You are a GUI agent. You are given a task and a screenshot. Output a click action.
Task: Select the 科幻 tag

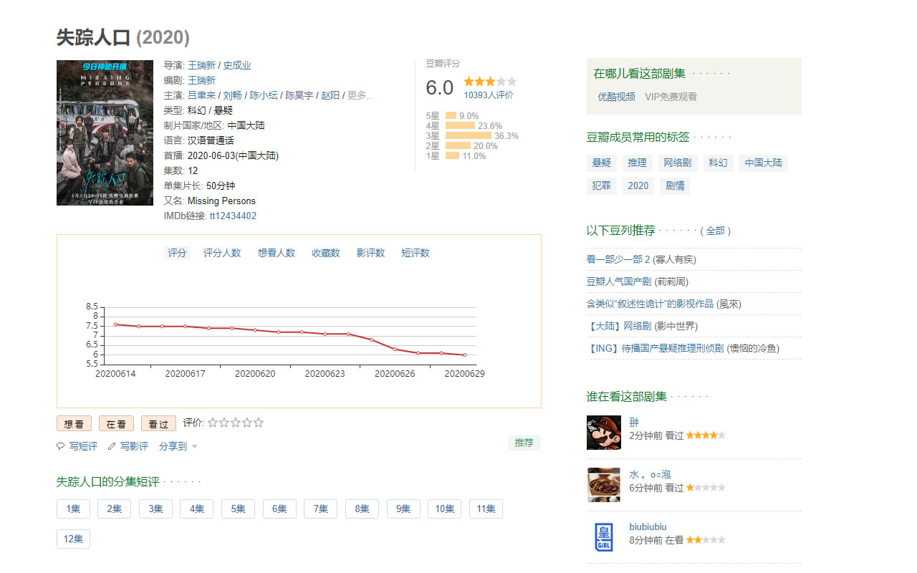(x=718, y=163)
